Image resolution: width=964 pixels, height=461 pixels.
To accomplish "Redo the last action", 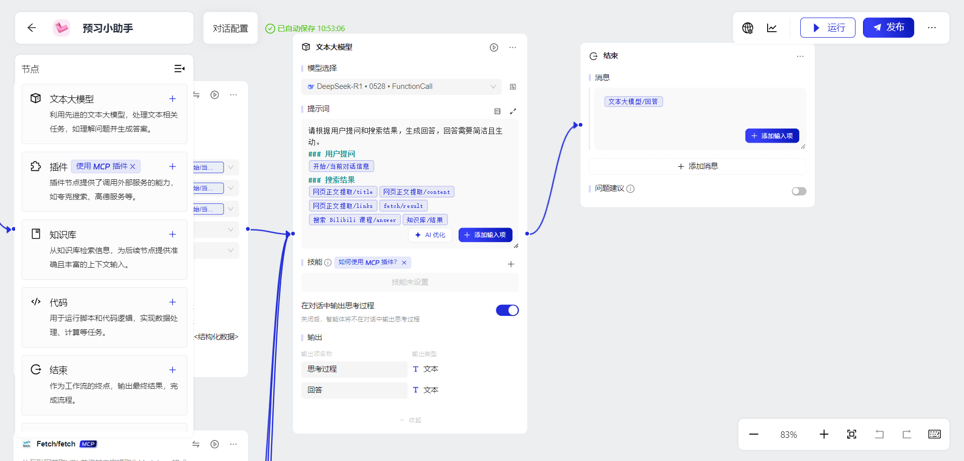I will (907, 434).
